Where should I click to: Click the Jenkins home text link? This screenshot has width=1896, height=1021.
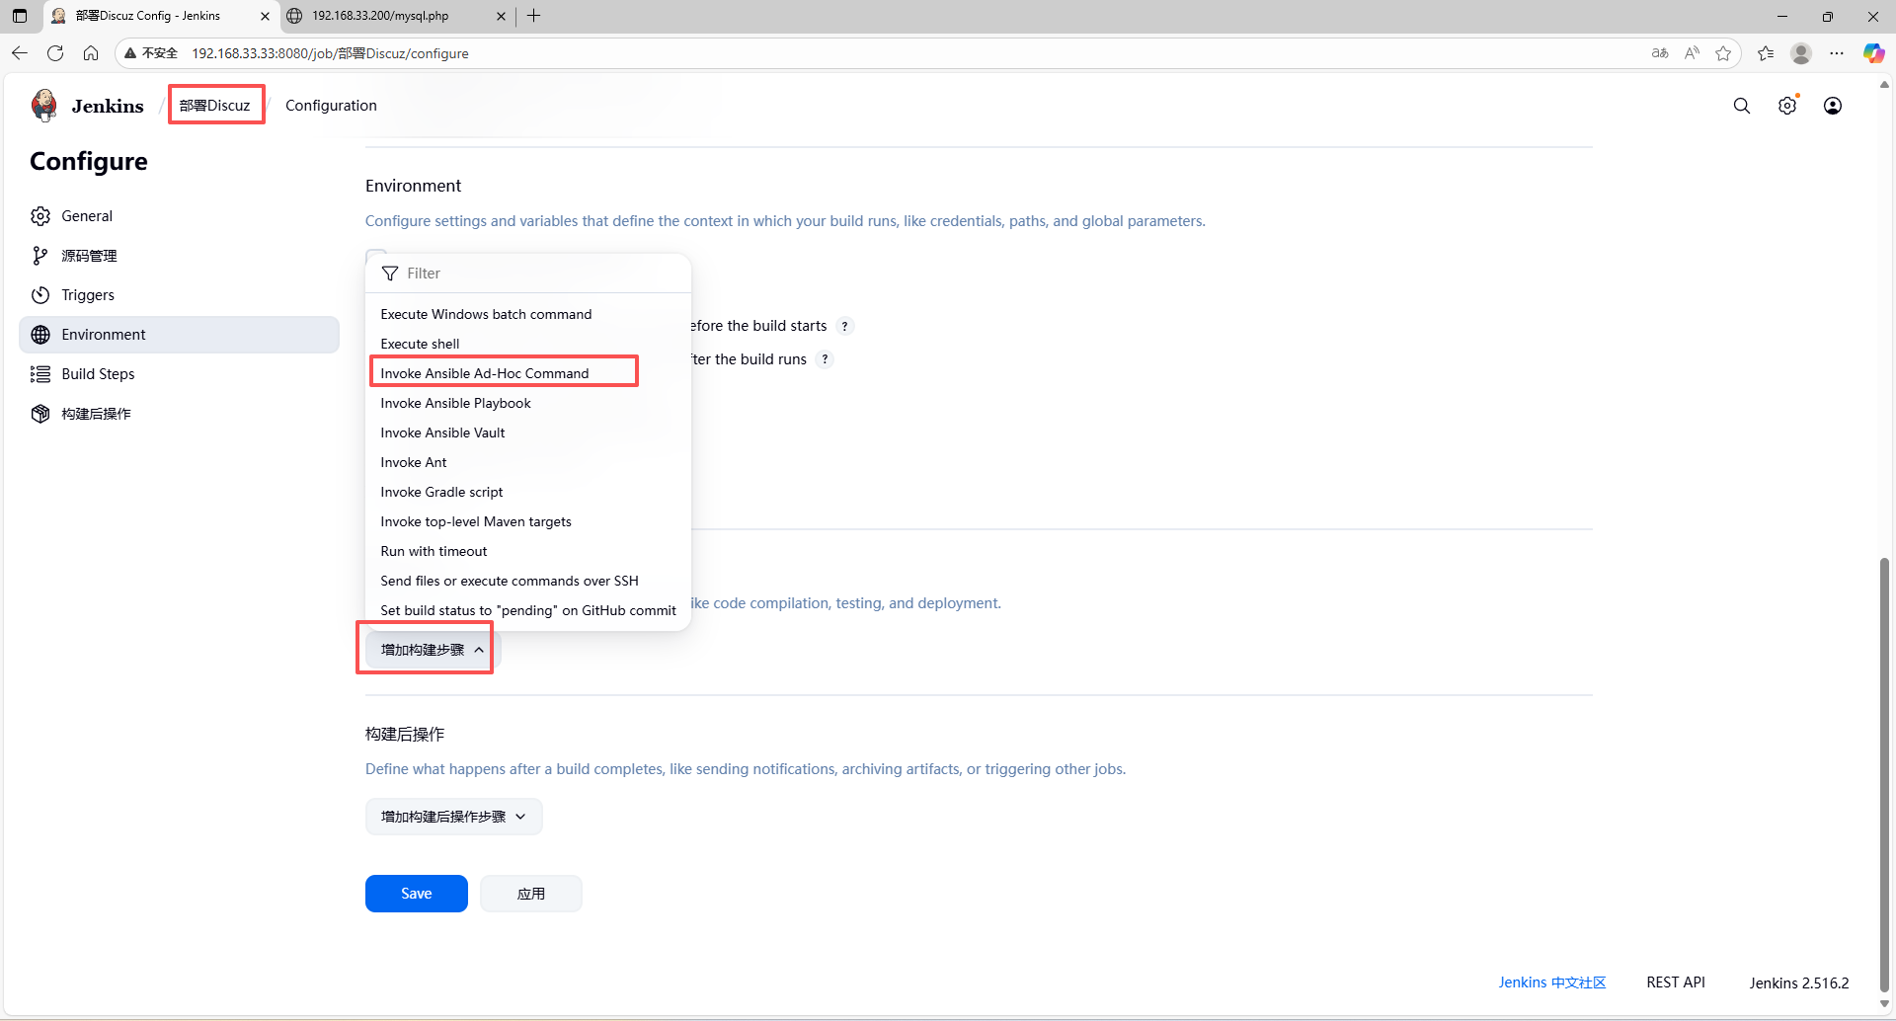pyautogui.click(x=108, y=106)
